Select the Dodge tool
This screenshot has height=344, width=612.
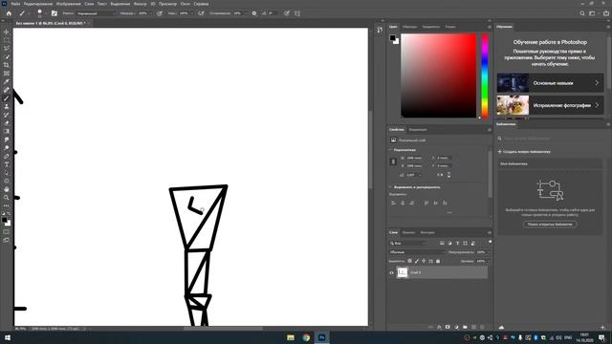[7, 148]
